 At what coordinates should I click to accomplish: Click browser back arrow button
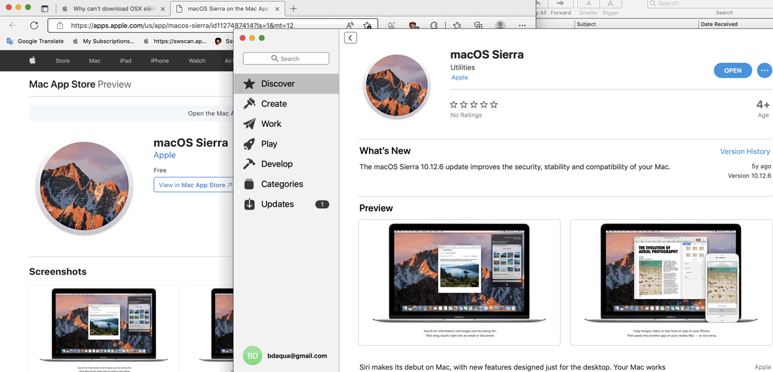(13, 26)
